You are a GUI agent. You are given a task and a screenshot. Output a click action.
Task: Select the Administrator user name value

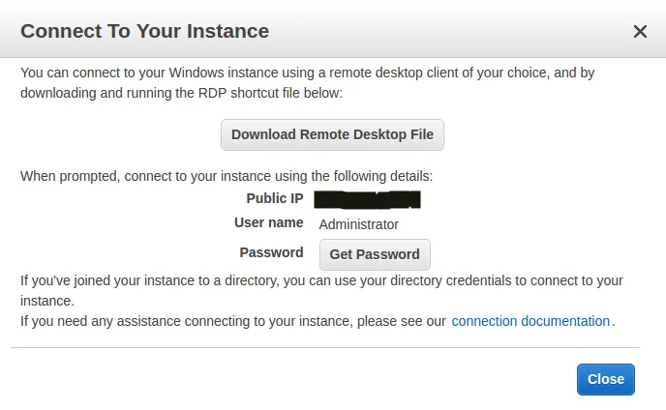click(358, 224)
